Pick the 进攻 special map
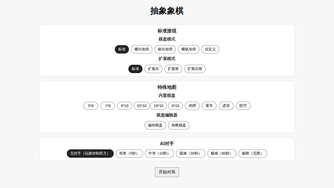This screenshot has width=334, height=188. [226, 106]
